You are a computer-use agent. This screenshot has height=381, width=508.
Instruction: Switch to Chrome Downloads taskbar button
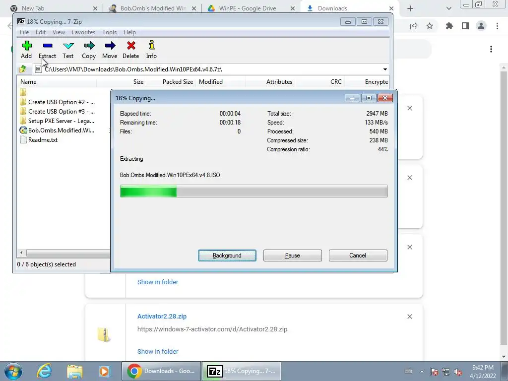(x=161, y=371)
